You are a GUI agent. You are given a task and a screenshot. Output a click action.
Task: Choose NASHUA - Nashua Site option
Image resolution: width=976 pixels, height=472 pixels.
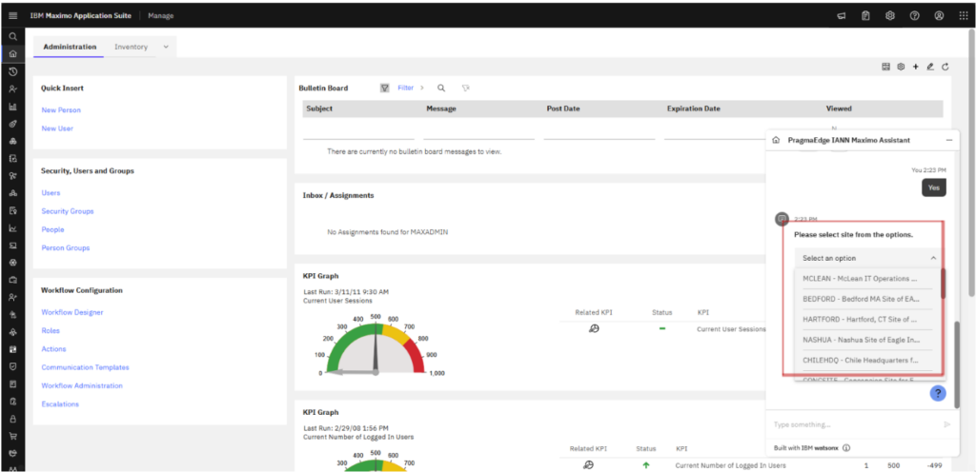point(867,340)
